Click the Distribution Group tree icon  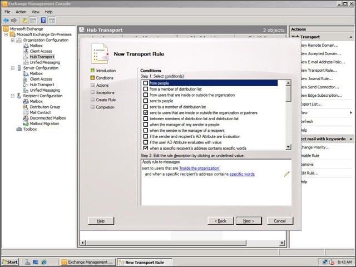(x=26, y=107)
